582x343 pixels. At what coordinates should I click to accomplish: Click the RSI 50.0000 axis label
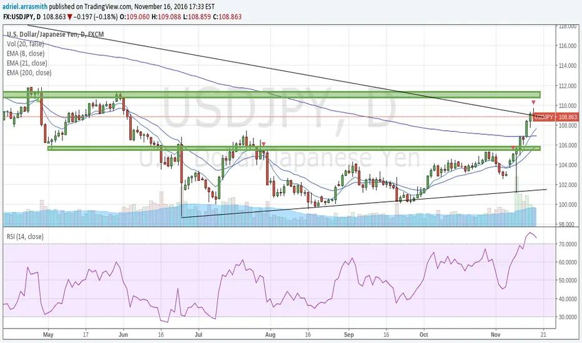pos(568,281)
